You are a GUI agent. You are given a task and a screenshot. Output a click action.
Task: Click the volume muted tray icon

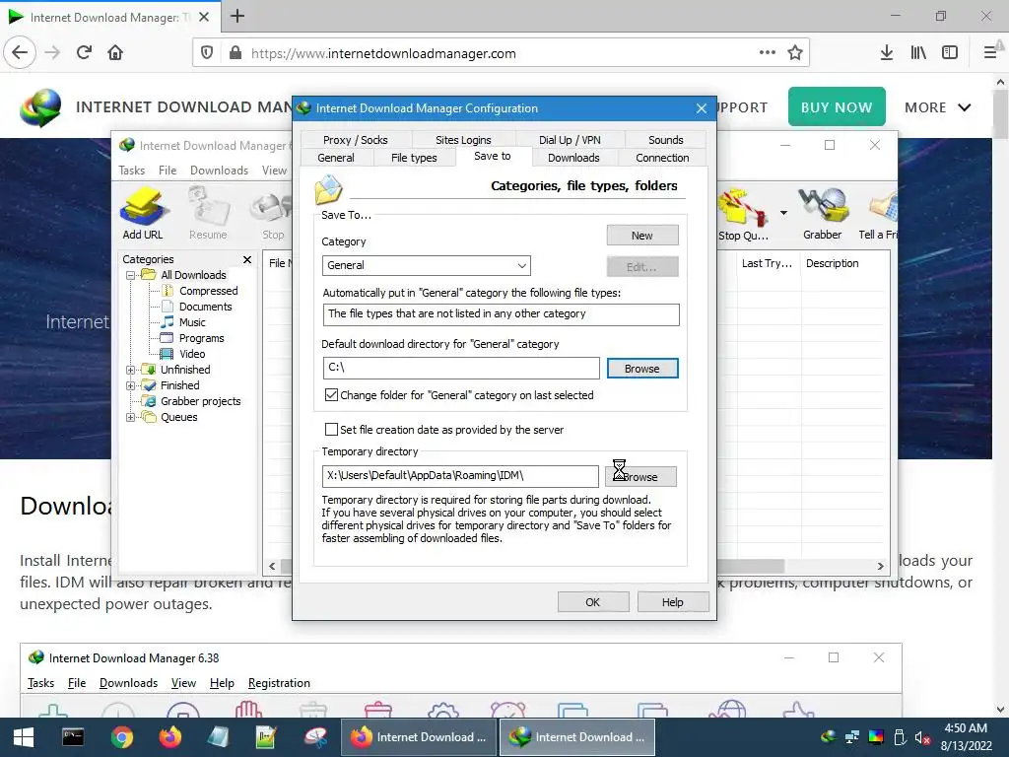(x=923, y=737)
